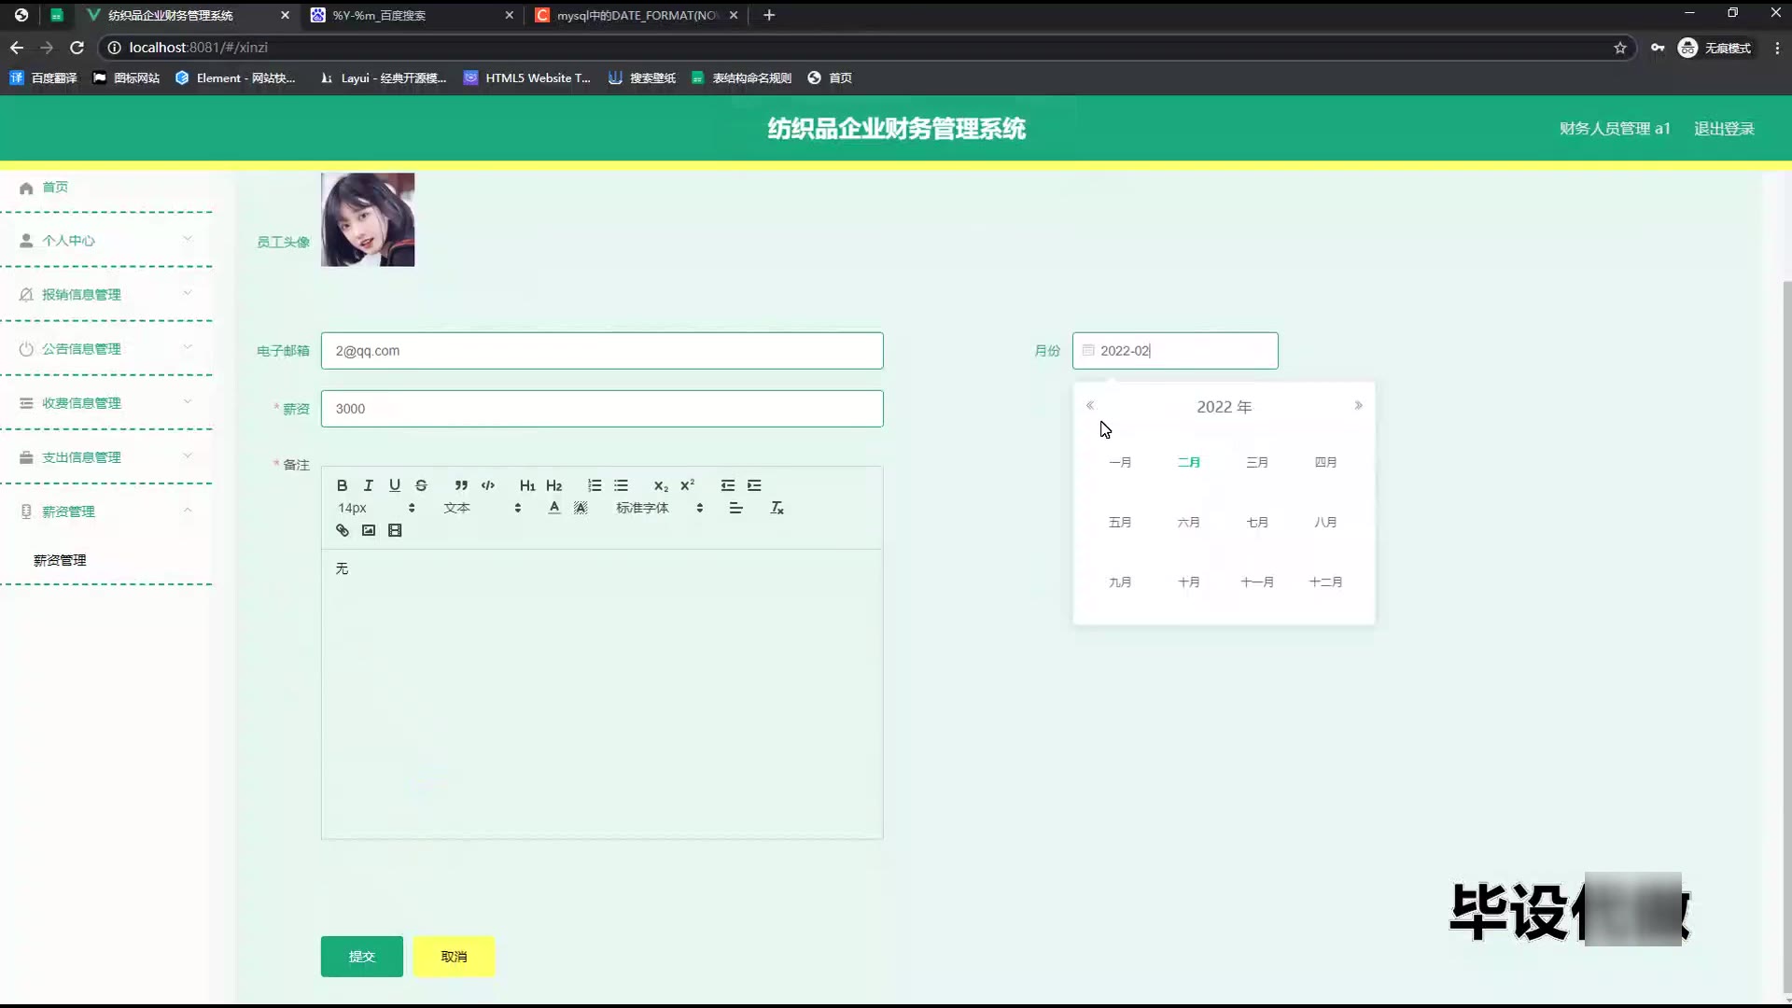Click the yellow 取消 cancel button
The image size is (1792, 1008).
pyautogui.click(x=454, y=957)
